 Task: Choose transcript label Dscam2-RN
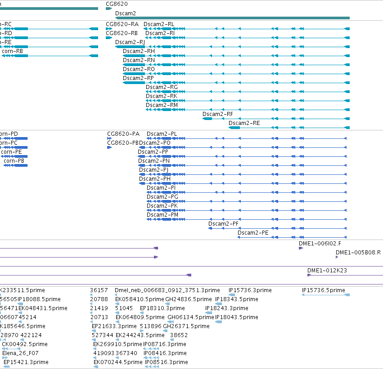point(139,60)
